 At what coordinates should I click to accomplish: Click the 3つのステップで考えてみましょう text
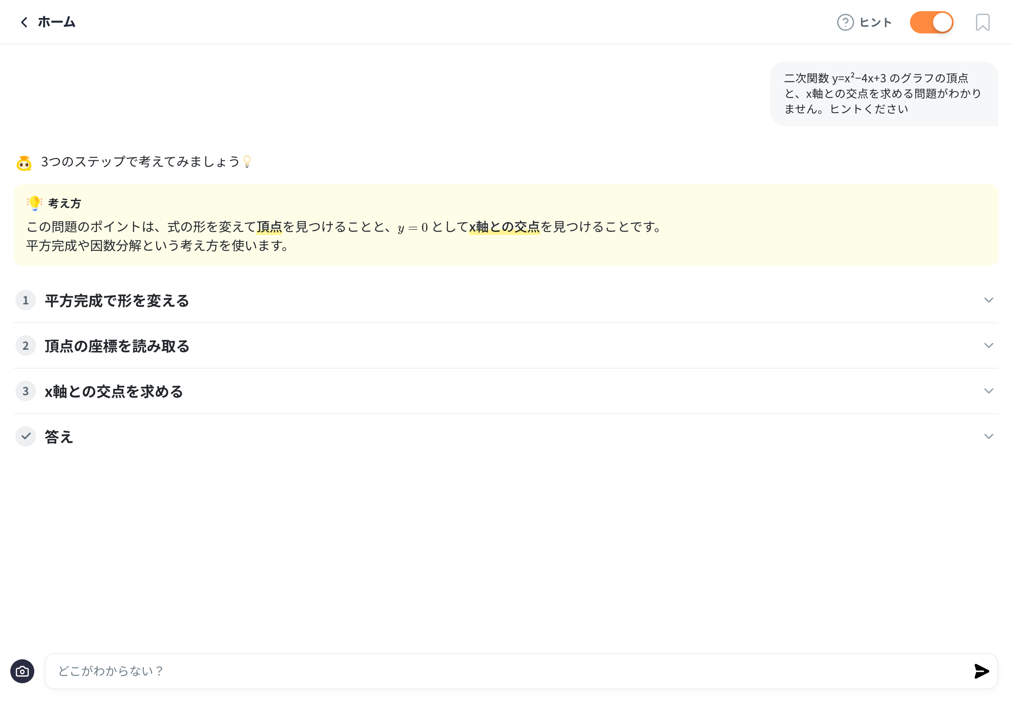point(140,162)
